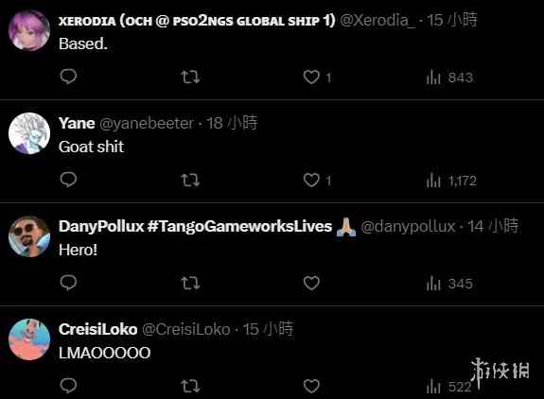
Task: Open Xerodia's purple-haired profile avatar
Action: tap(29, 30)
